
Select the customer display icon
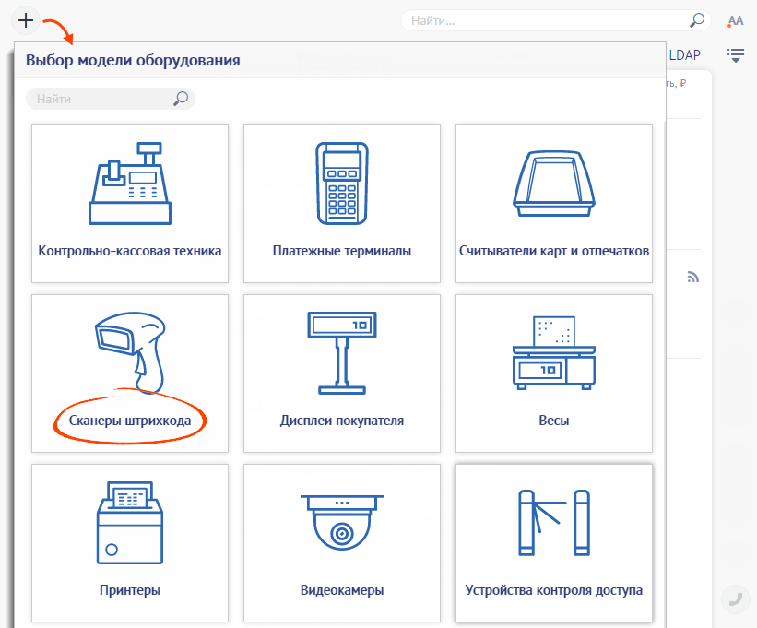(342, 353)
